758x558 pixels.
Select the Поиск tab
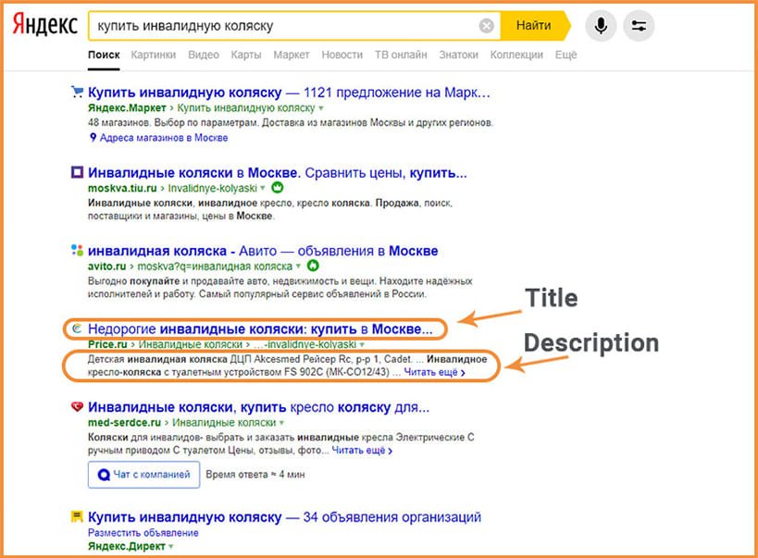pos(104,55)
